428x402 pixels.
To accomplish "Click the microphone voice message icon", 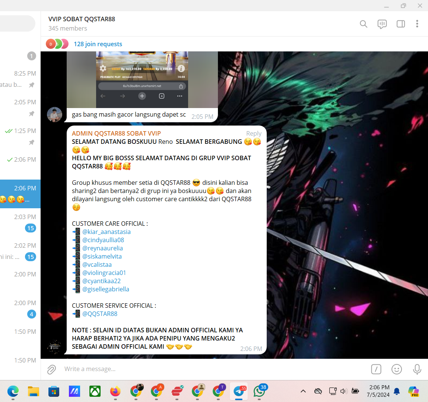I will tap(417, 369).
